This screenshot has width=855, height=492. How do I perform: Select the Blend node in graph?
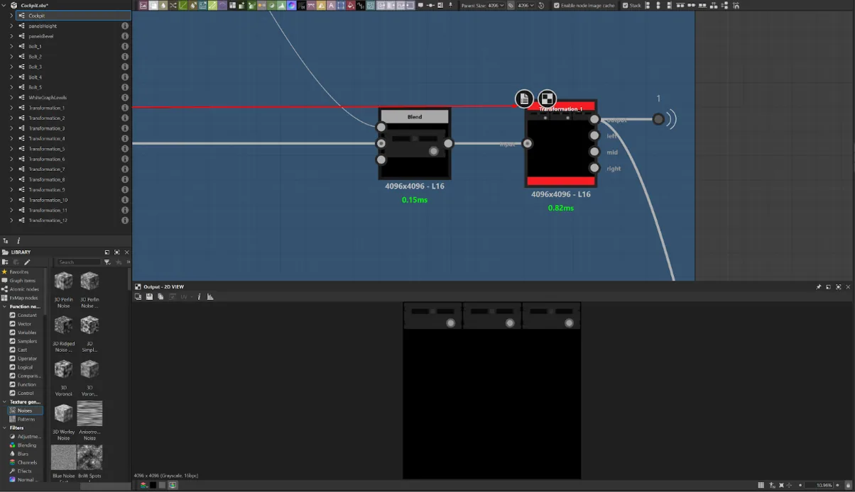tap(415, 143)
